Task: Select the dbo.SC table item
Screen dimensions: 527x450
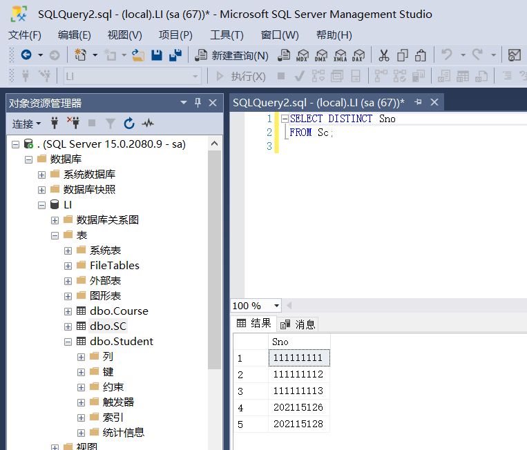Action: click(x=108, y=326)
